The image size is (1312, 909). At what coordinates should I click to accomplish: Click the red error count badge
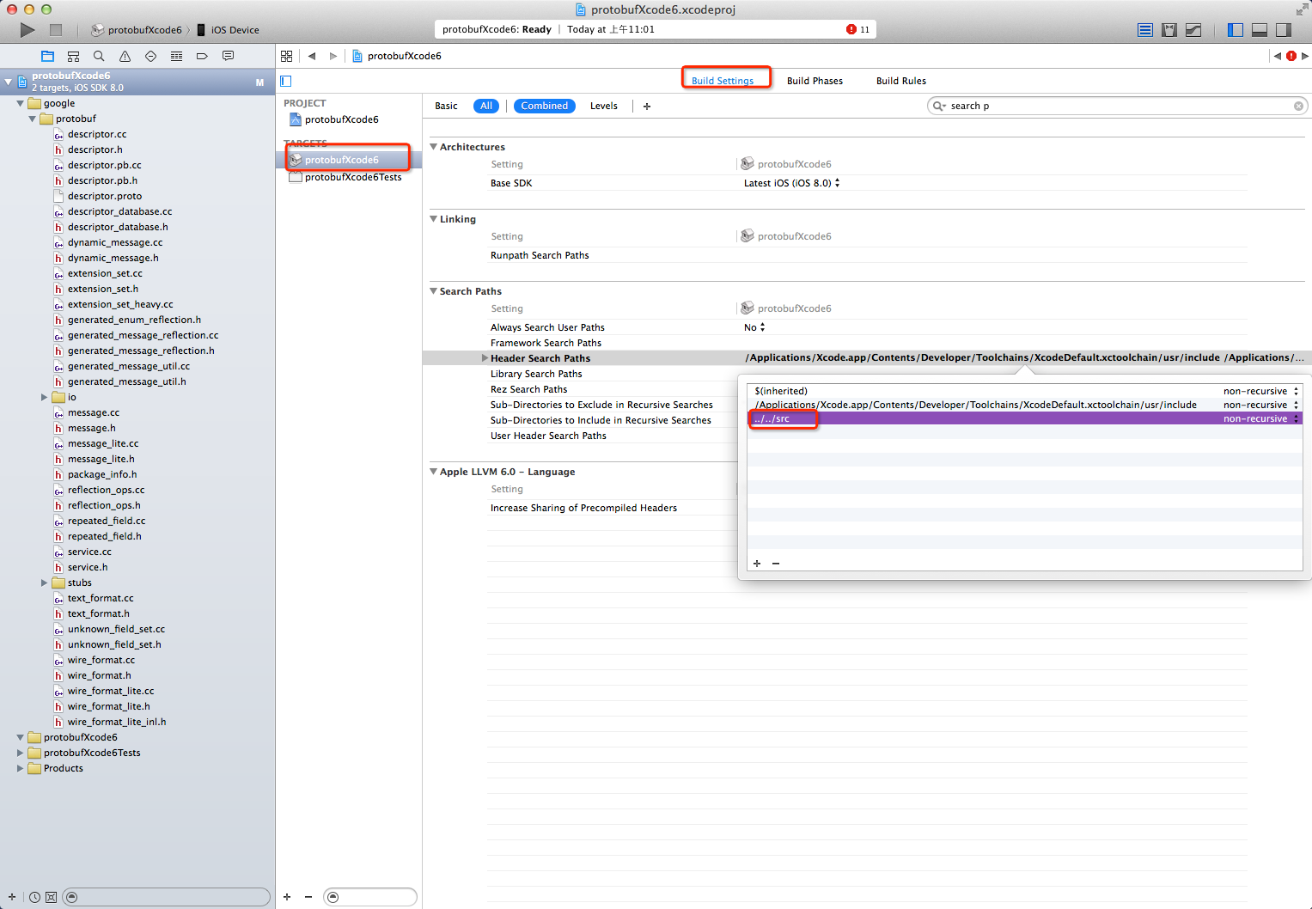(x=858, y=29)
